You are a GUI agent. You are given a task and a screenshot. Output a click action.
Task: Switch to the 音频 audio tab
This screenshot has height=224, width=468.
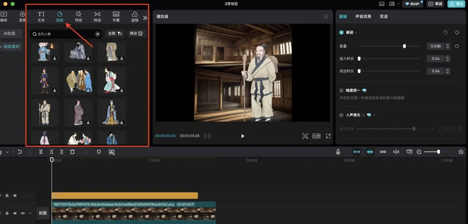point(23,17)
